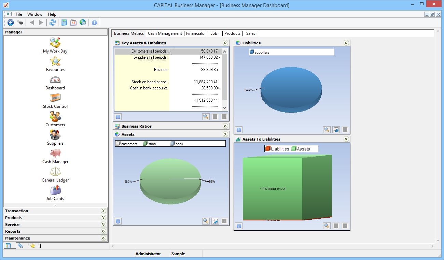The width and height of the screenshot is (444, 260).
Task: Switch to the Financials tab
Action: point(195,33)
